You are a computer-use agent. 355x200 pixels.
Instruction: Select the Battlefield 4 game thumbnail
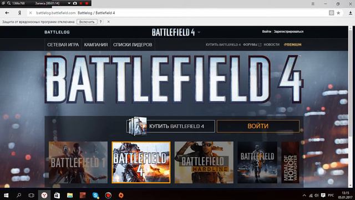click(141, 162)
